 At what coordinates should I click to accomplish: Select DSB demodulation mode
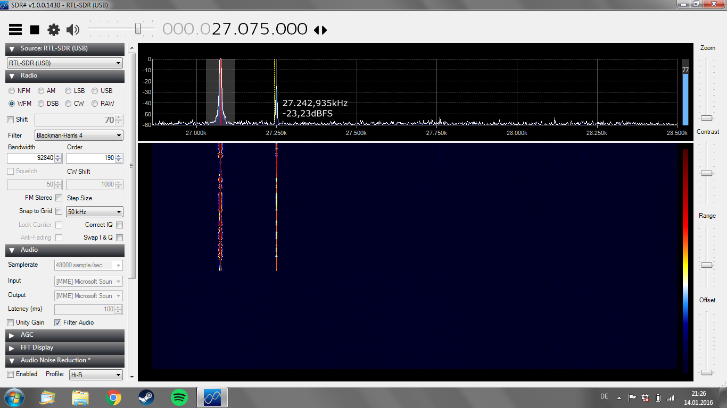pyautogui.click(x=41, y=104)
